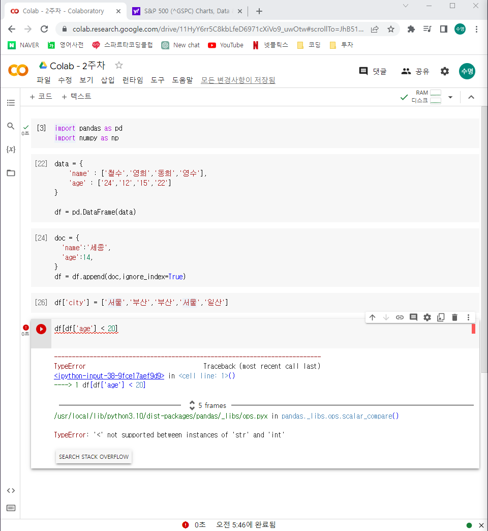This screenshot has height=531, width=488.
Task: Open the 보기 menu
Action: (86, 80)
